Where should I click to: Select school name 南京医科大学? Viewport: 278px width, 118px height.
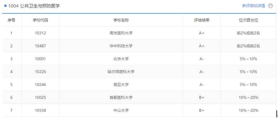click(121, 33)
